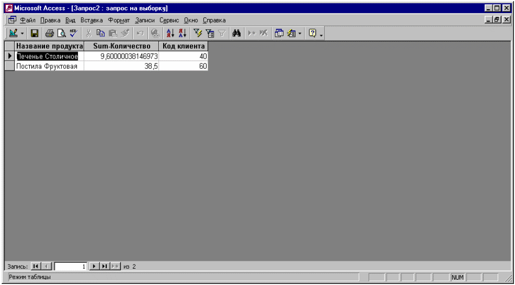Open the Записи menu
The width and height of the screenshot is (515, 285).
click(145, 20)
